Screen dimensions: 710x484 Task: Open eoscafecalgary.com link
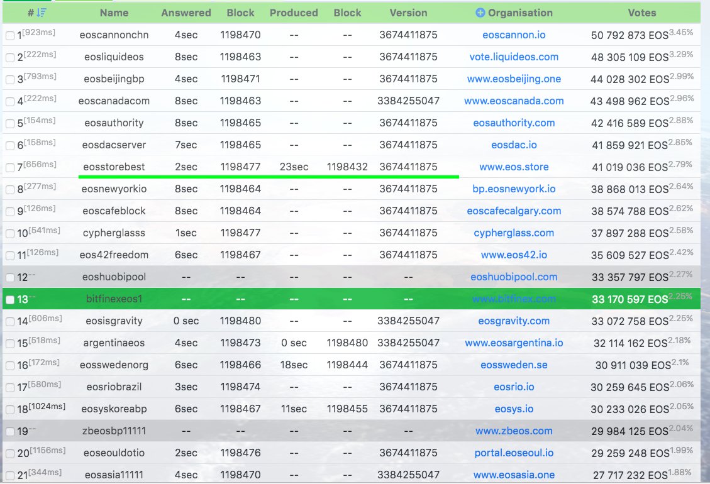[x=514, y=211]
